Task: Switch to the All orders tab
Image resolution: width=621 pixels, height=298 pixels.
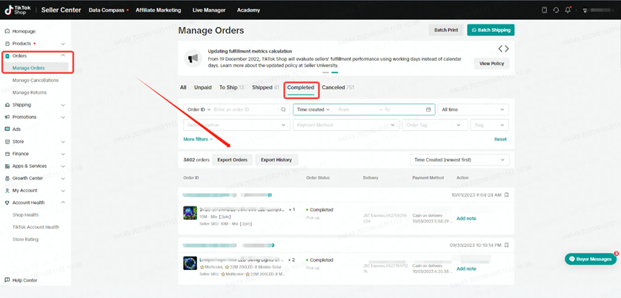Action: click(x=183, y=87)
